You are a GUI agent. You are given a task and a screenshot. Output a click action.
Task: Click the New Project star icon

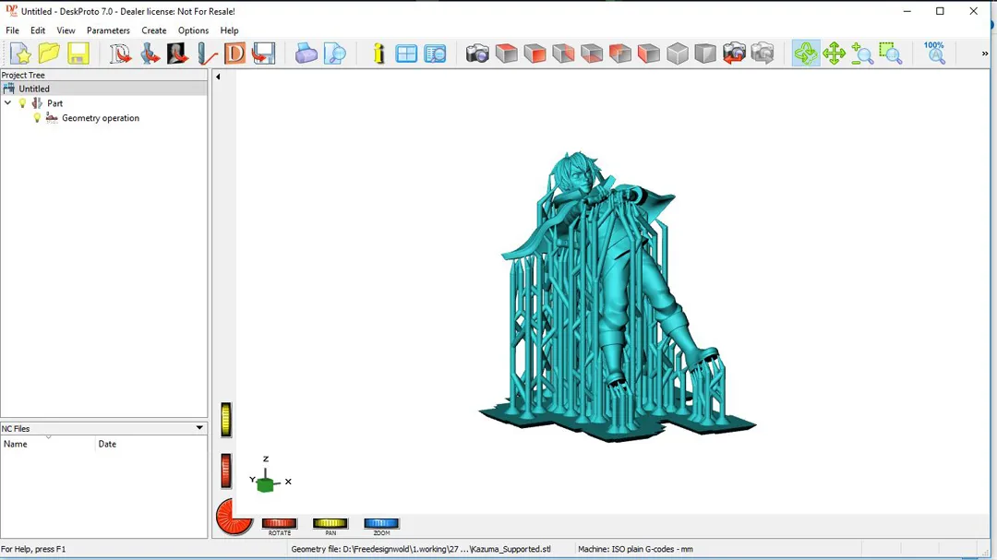pyautogui.click(x=20, y=54)
